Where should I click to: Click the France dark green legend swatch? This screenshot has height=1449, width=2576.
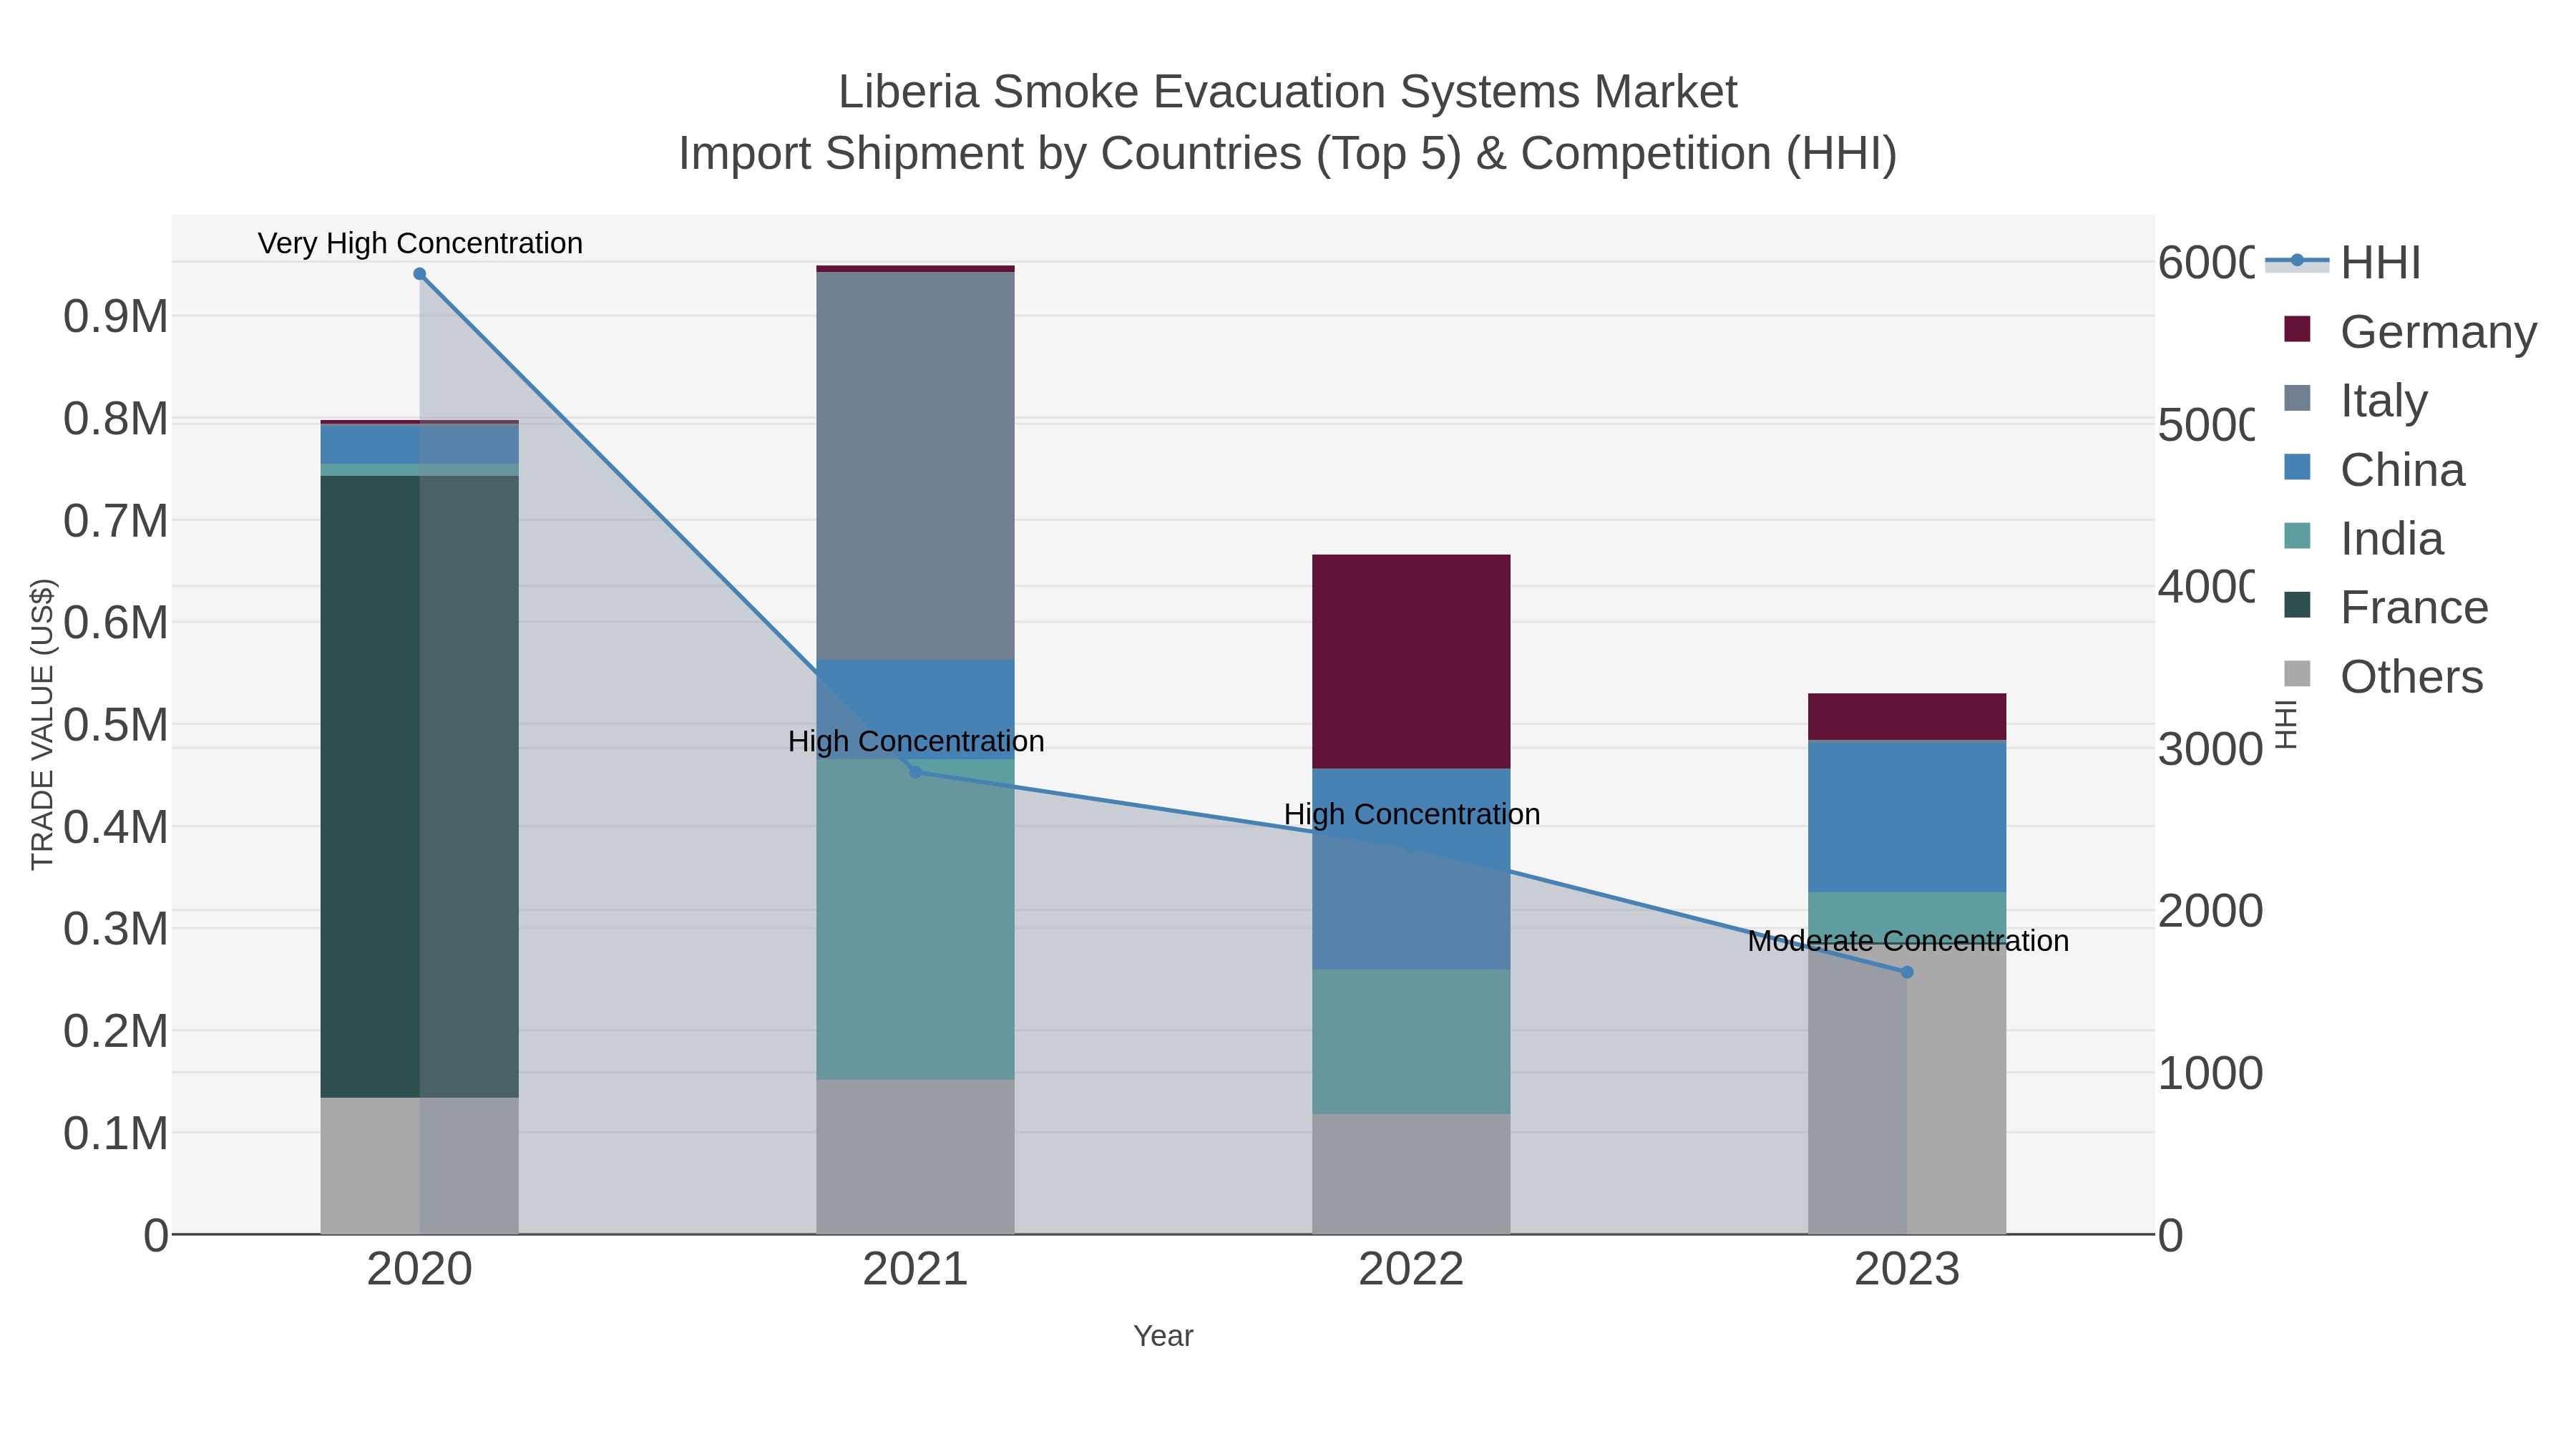coord(2298,605)
